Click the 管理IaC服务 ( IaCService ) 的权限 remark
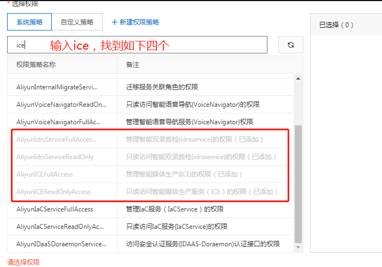382x267 pixels. point(175,209)
